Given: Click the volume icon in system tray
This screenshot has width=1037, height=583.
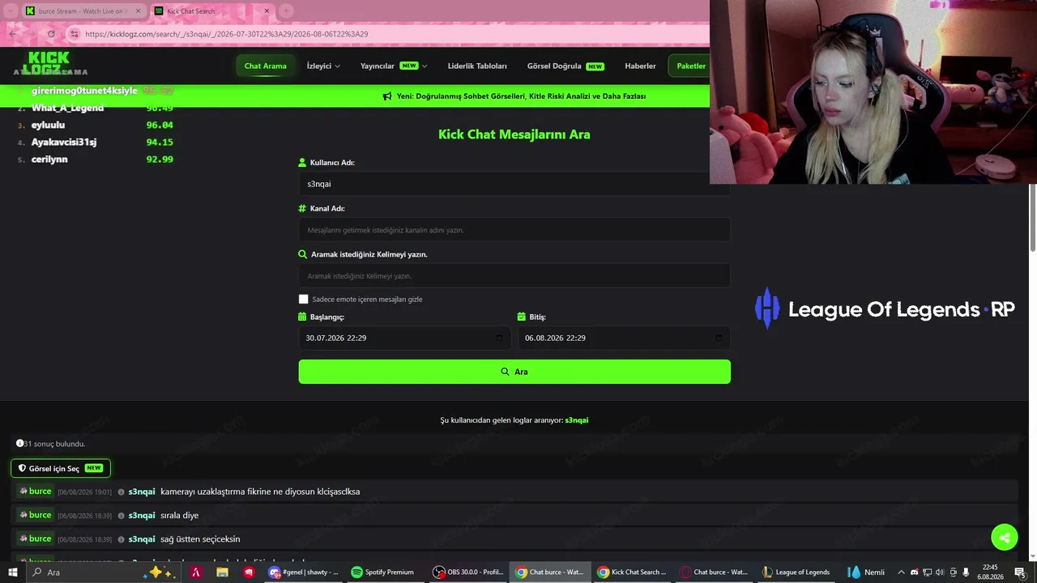Looking at the screenshot, I should (940, 572).
